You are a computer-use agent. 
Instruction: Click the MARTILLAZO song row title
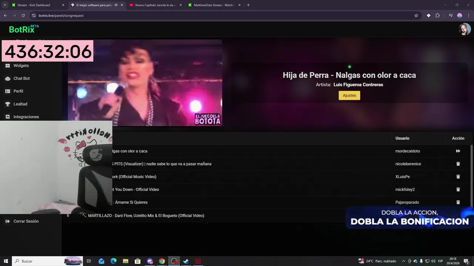pyautogui.click(x=146, y=216)
